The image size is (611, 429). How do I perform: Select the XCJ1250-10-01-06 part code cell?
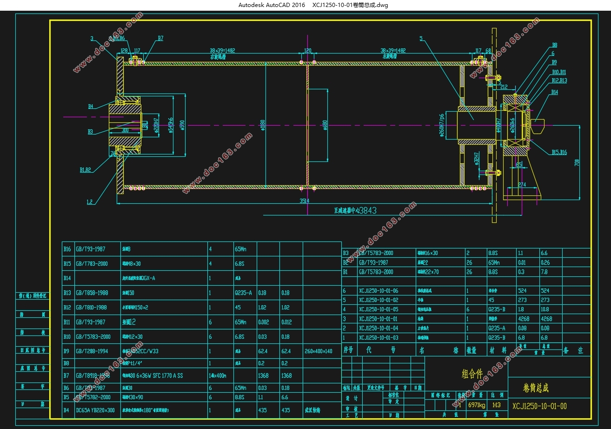coord(379,290)
